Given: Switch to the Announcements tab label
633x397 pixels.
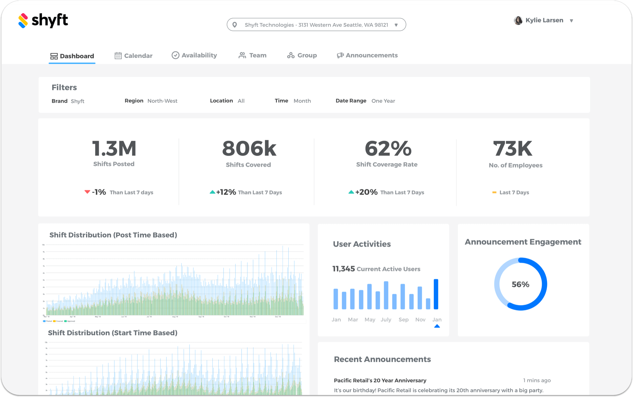Looking at the screenshot, I should 371,55.
